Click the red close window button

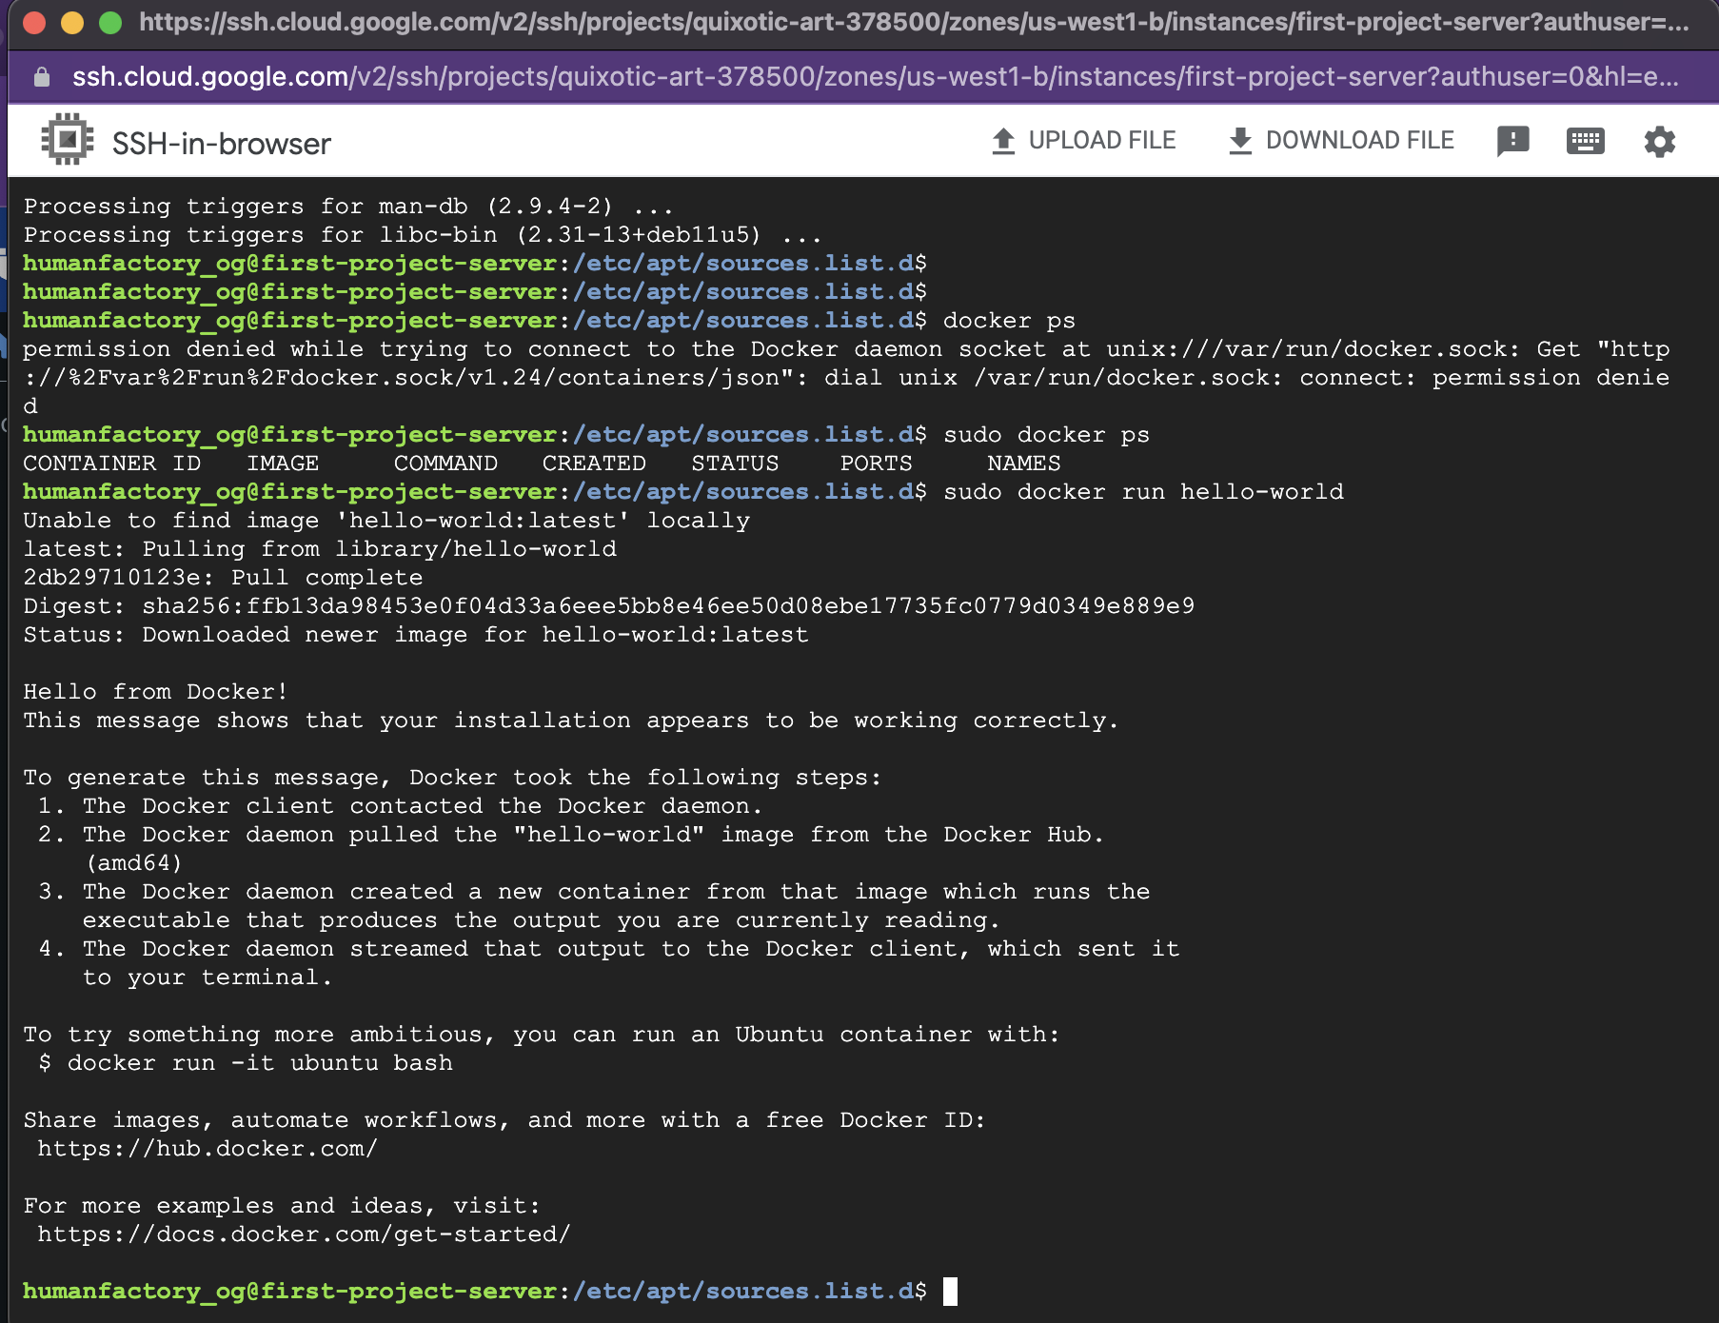(34, 22)
